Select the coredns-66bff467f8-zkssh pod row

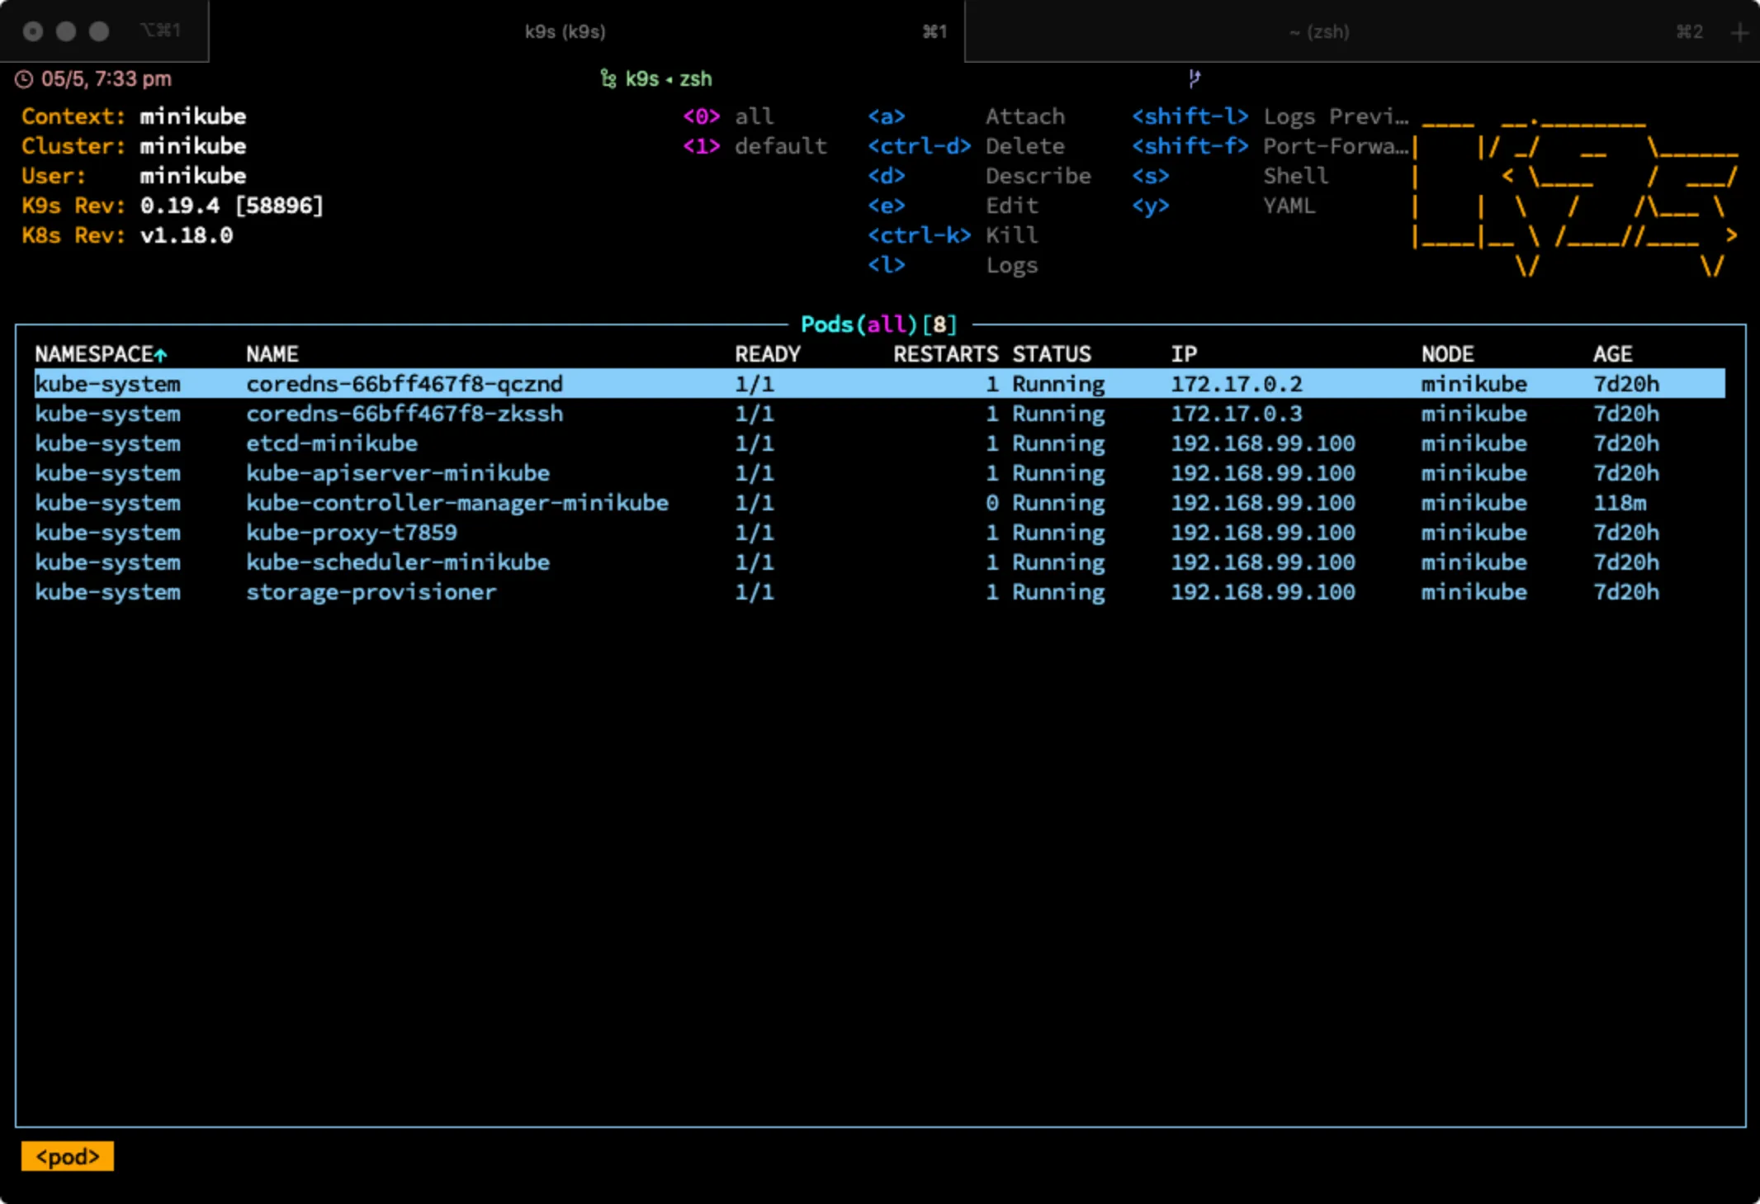tap(880, 414)
